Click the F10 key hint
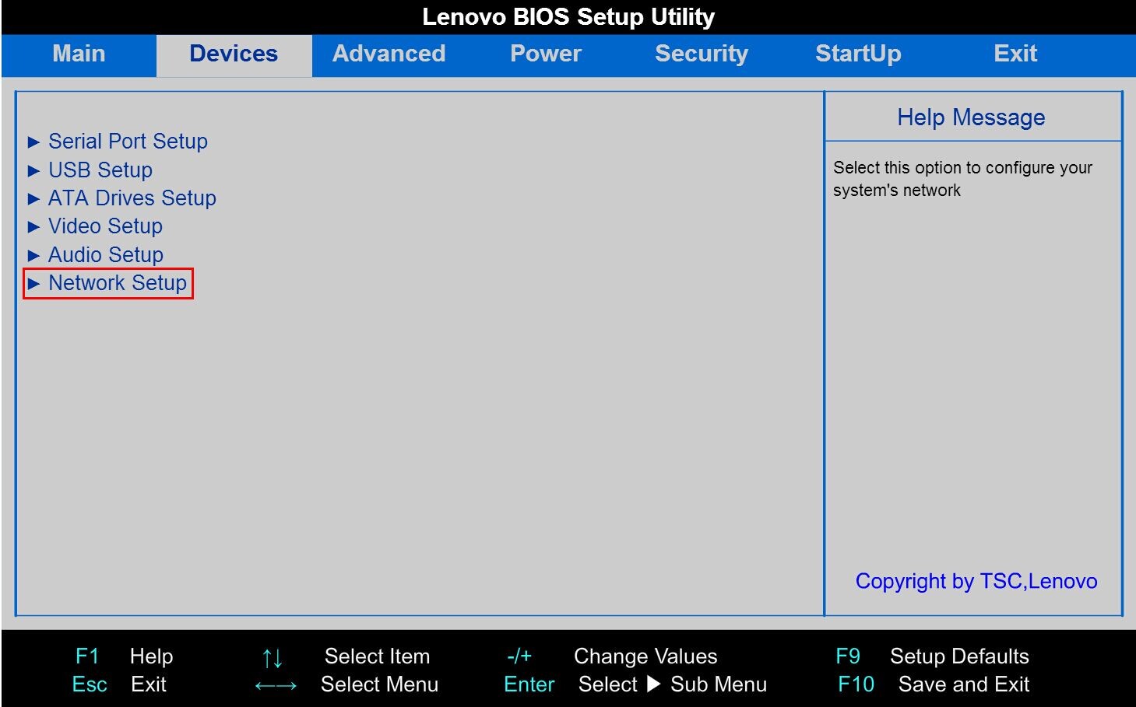Image resolution: width=1136 pixels, height=707 pixels. pos(856,684)
